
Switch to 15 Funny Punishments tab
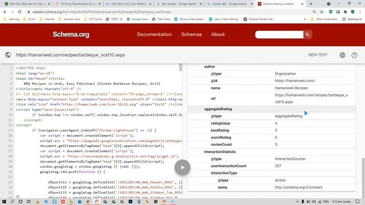coord(78,4)
